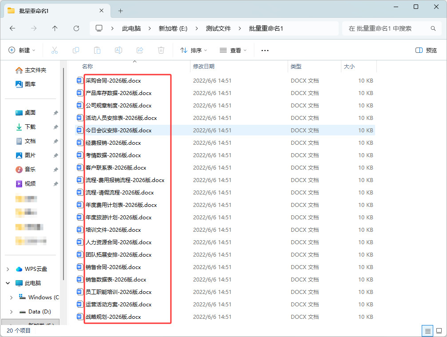Expand the Data (D:) drive node
The image size is (447, 337).
pyautogui.click(x=11, y=312)
